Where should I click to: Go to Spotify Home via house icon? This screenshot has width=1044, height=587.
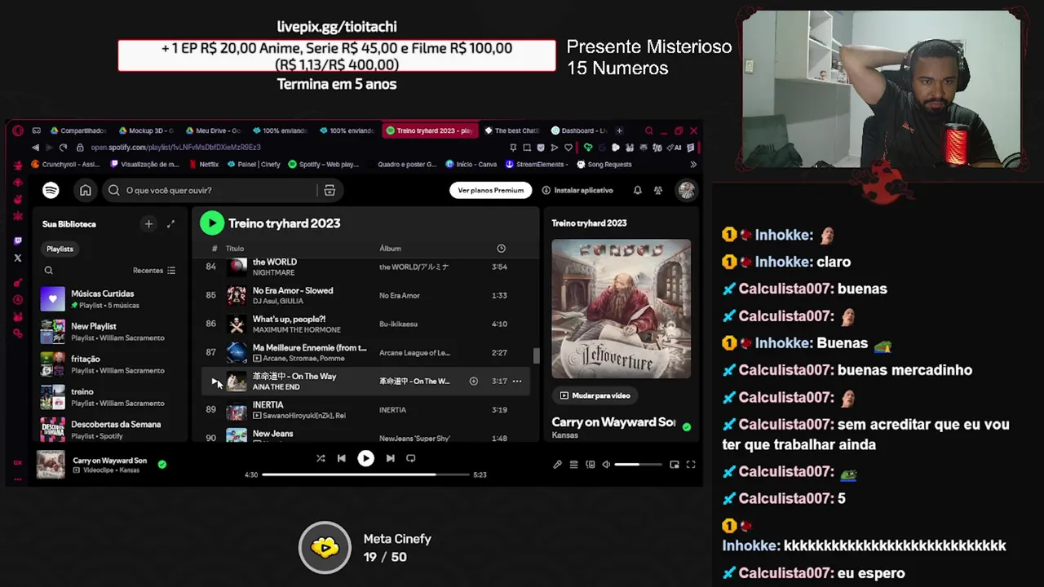85,190
